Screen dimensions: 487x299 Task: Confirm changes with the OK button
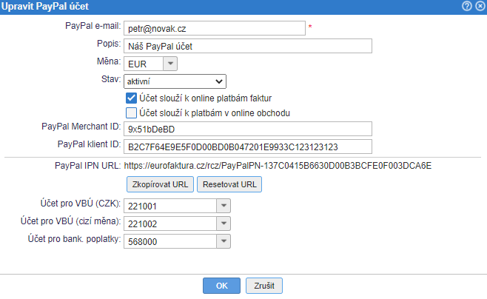pos(222,285)
